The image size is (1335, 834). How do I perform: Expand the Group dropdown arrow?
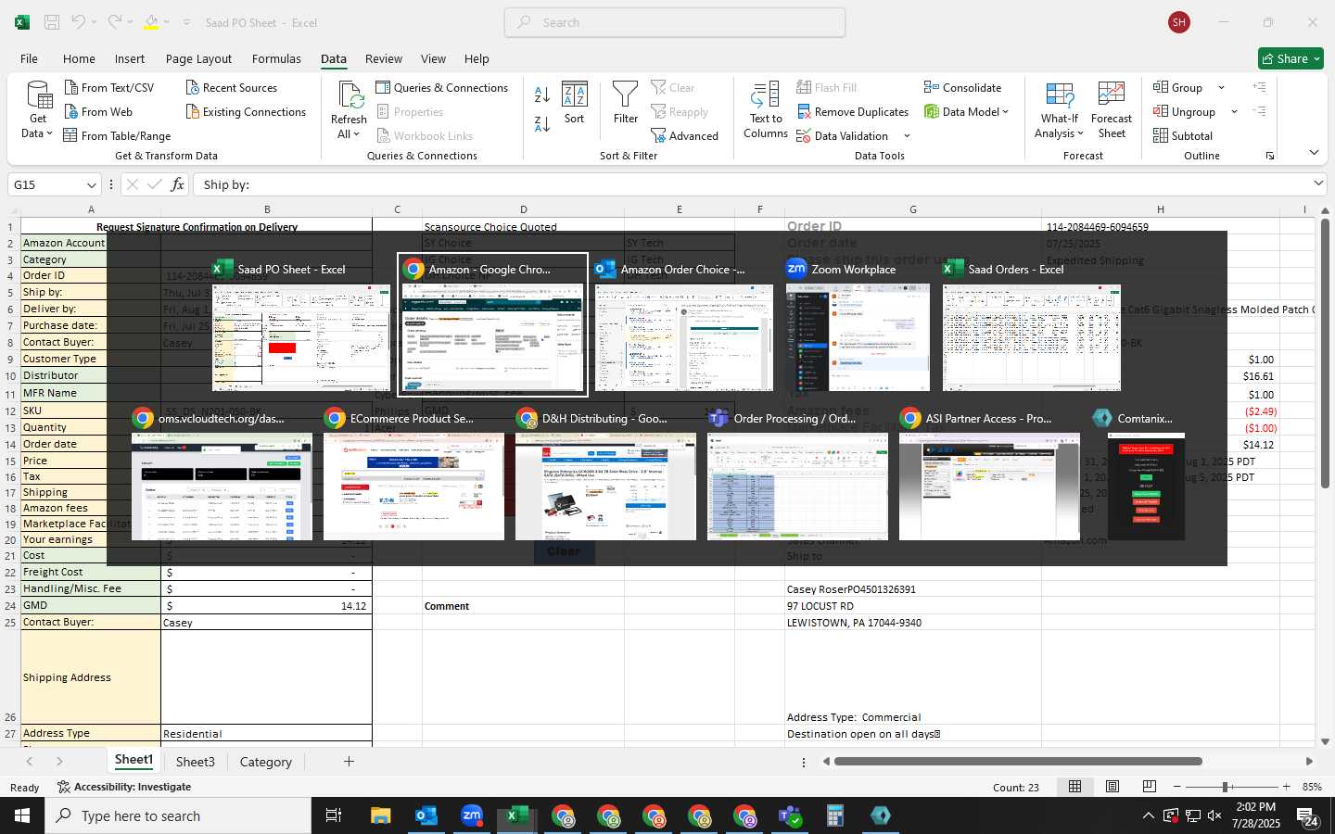point(1221,88)
